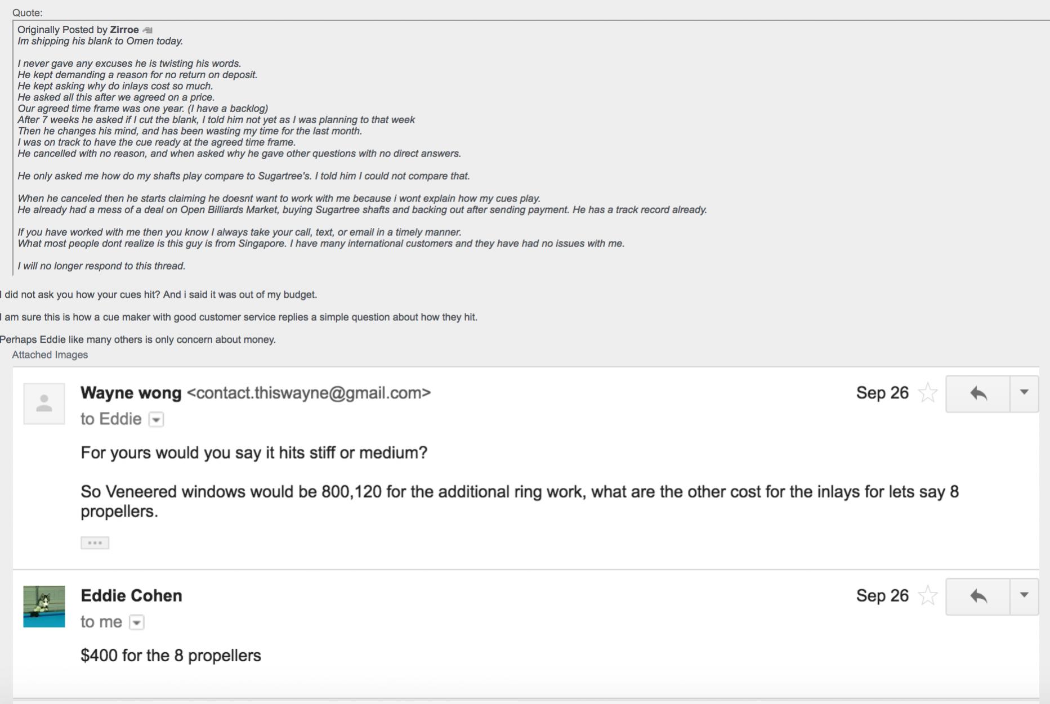Open more options dropdown for Eddie Cohen email
This screenshot has width=1050, height=704.
click(1024, 597)
